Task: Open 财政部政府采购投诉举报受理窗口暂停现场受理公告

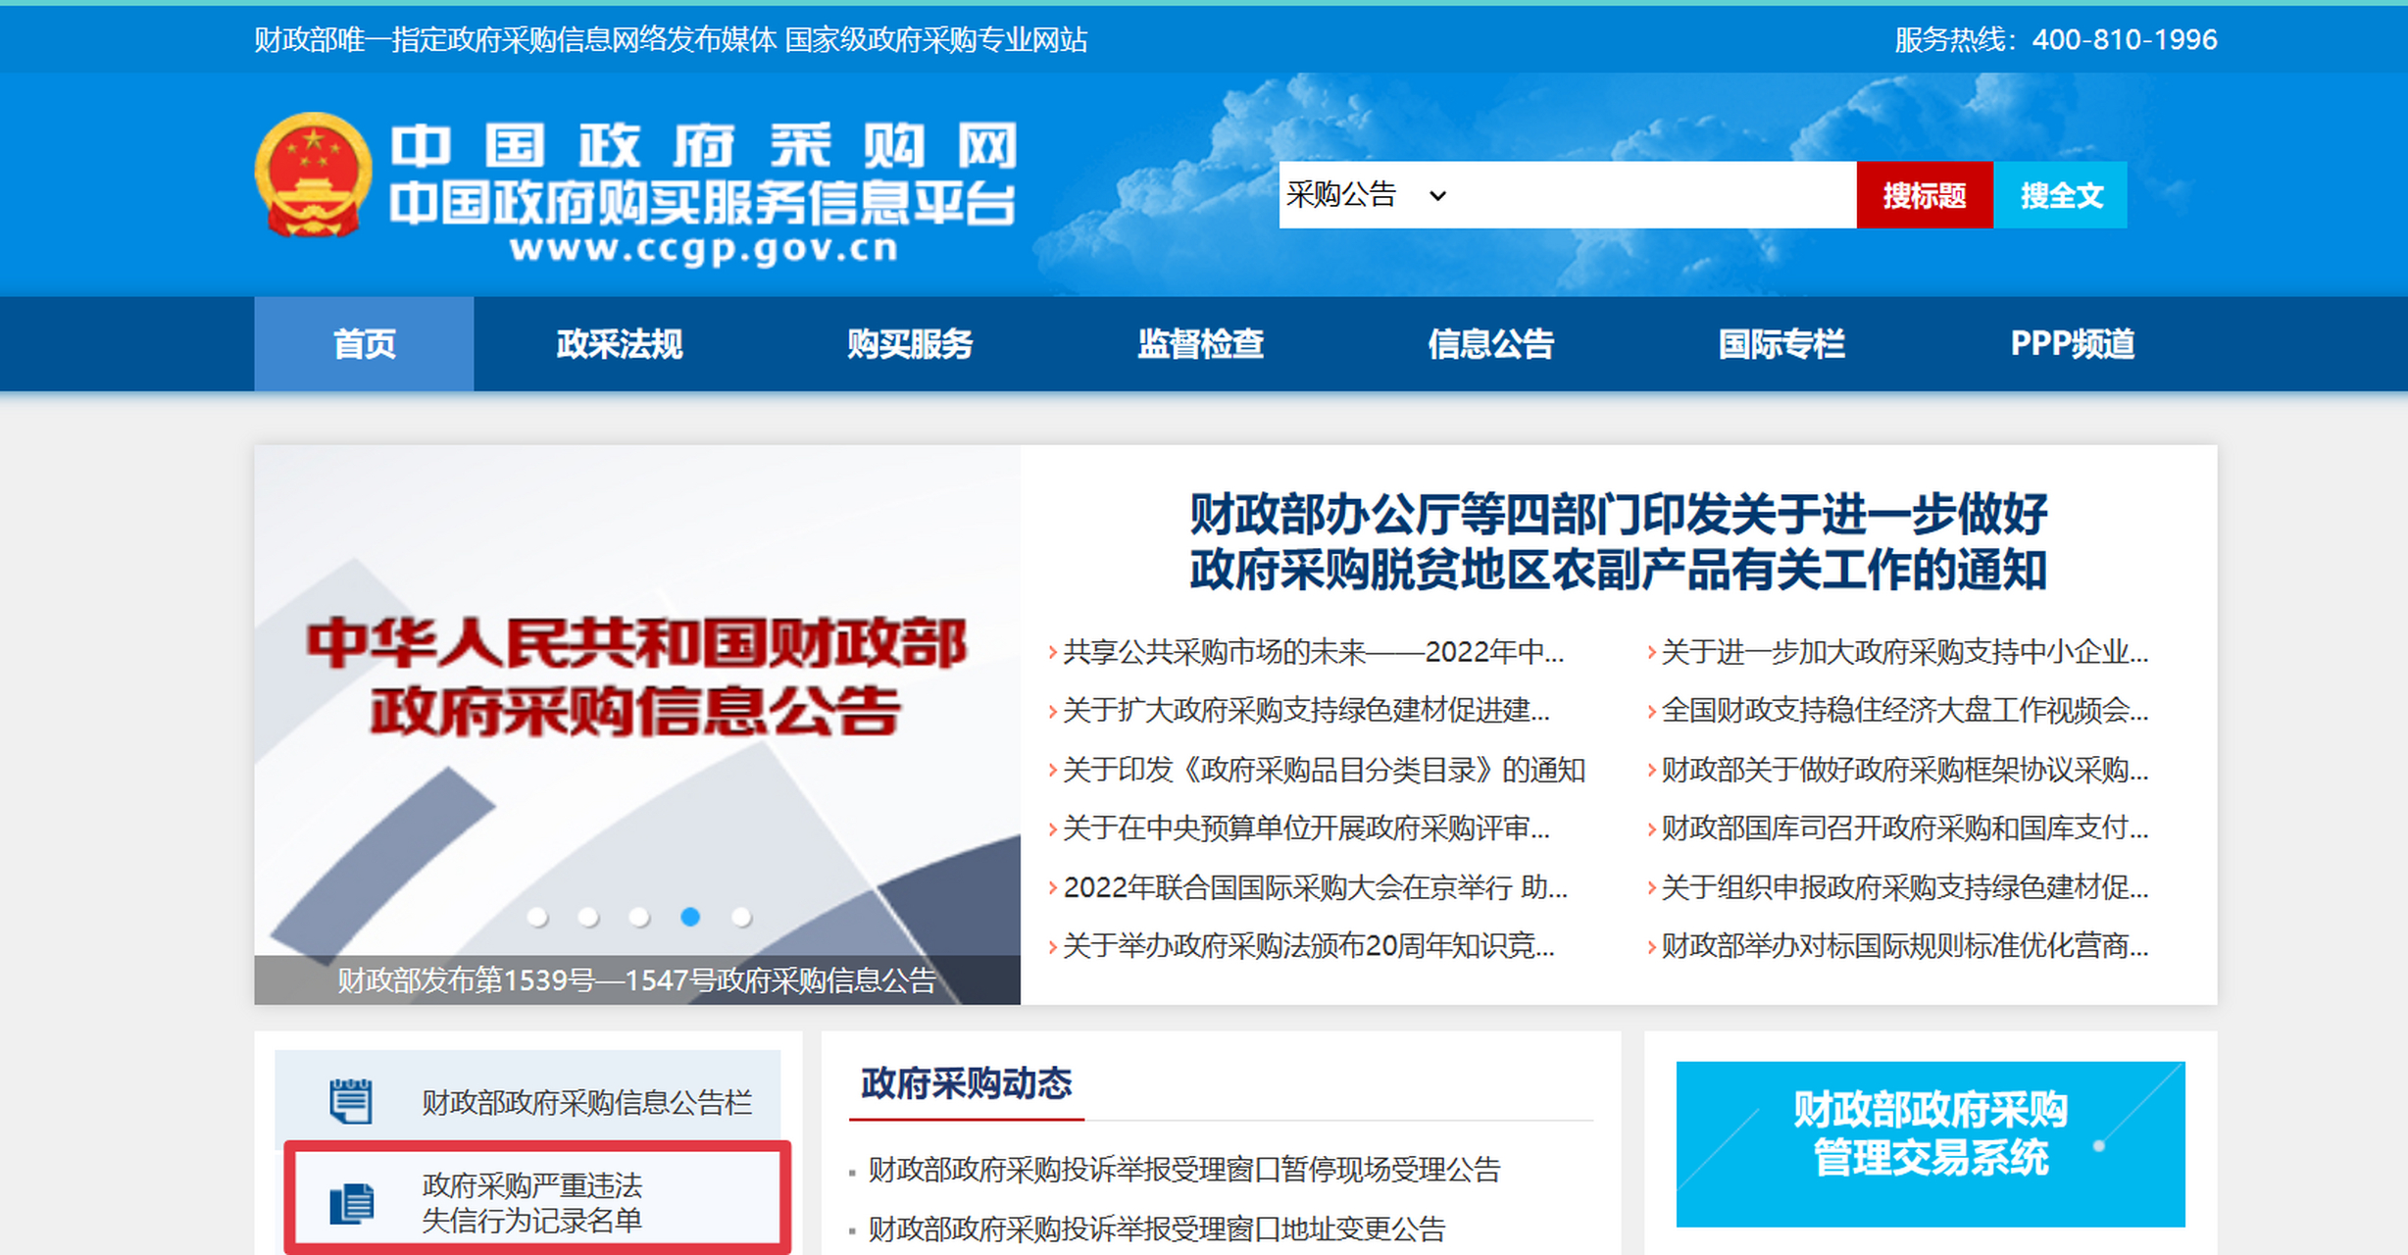Action: [x=1183, y=1170]
